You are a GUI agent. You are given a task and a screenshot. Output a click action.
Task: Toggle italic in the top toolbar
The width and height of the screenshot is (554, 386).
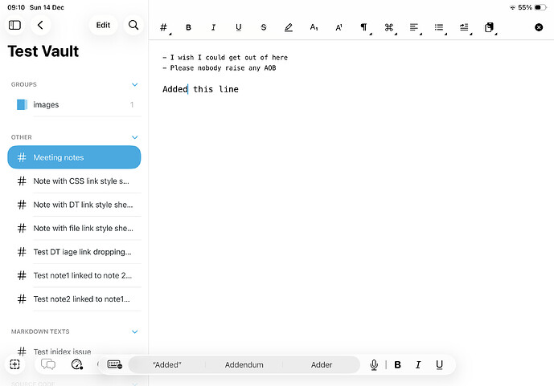(x=214, y=27)
